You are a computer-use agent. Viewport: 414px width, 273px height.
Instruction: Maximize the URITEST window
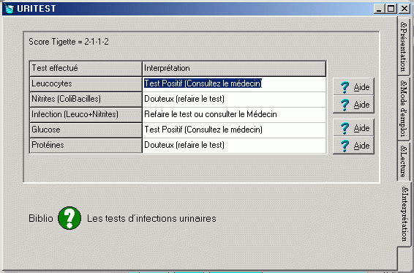[391, 9]
